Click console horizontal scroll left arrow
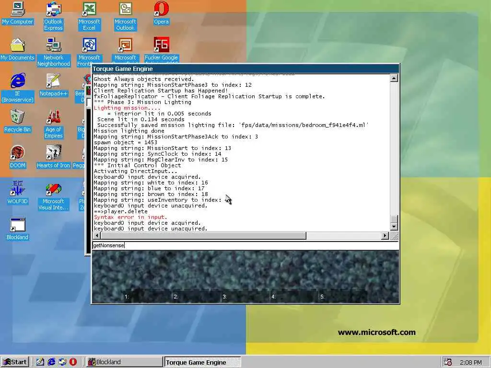This screenshot has height=368, width=491. tap(97, 236)
